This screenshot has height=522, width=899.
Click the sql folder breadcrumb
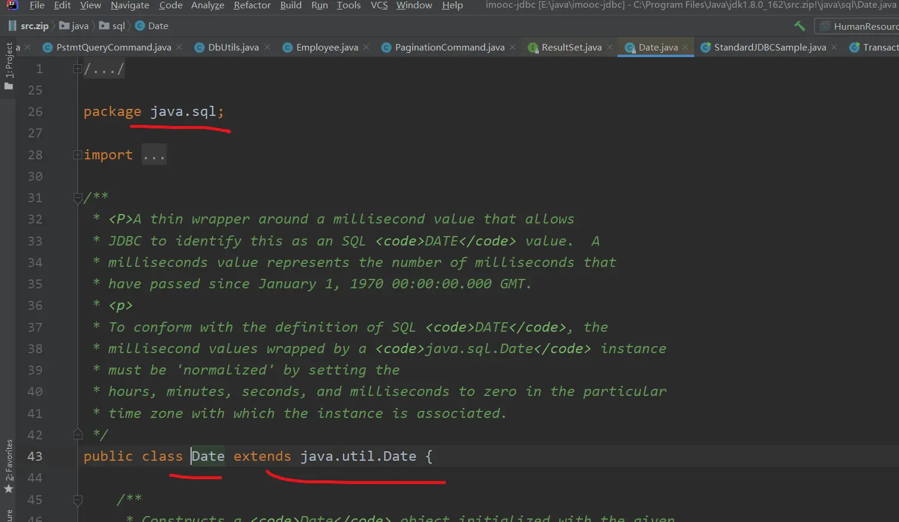click(x=118, y=26)
